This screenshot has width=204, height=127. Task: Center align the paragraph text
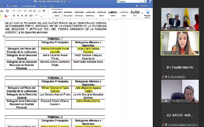[18, 16]
